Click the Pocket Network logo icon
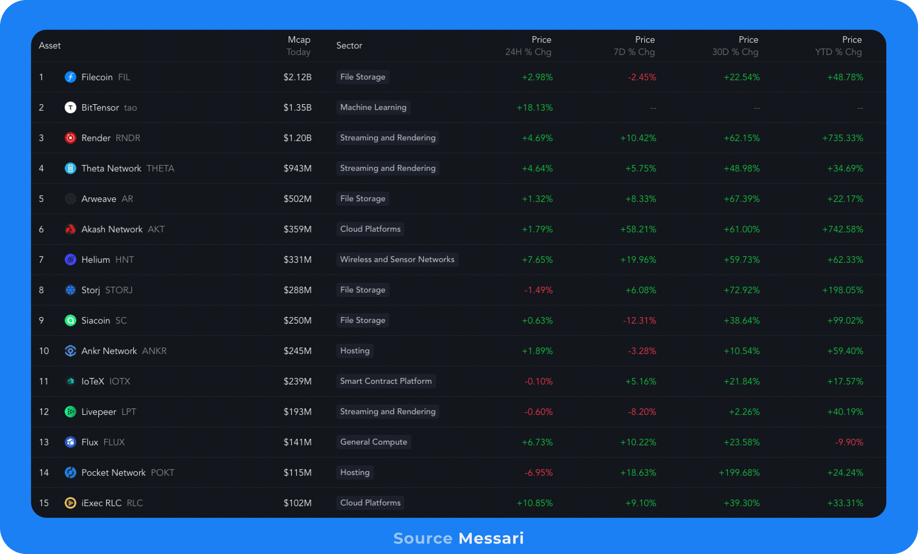The image size is (918, 554). (x=70, y=473)
